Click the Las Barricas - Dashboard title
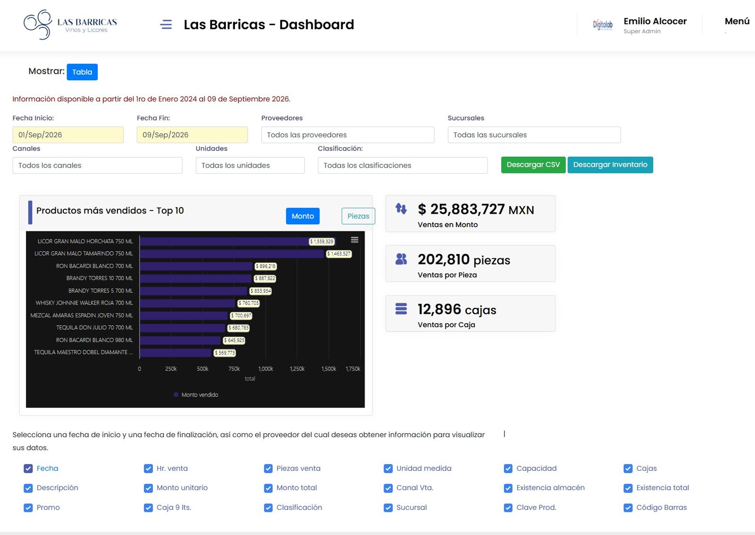The image size is (755, 535). coord(269,25)
